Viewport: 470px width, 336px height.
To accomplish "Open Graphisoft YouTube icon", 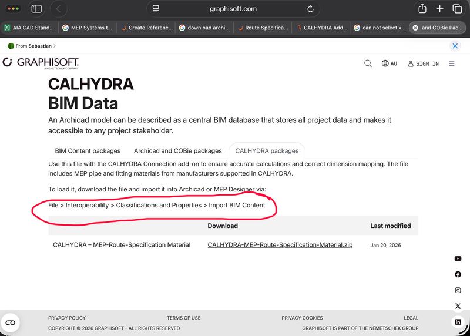I will (x=458, y=258).
